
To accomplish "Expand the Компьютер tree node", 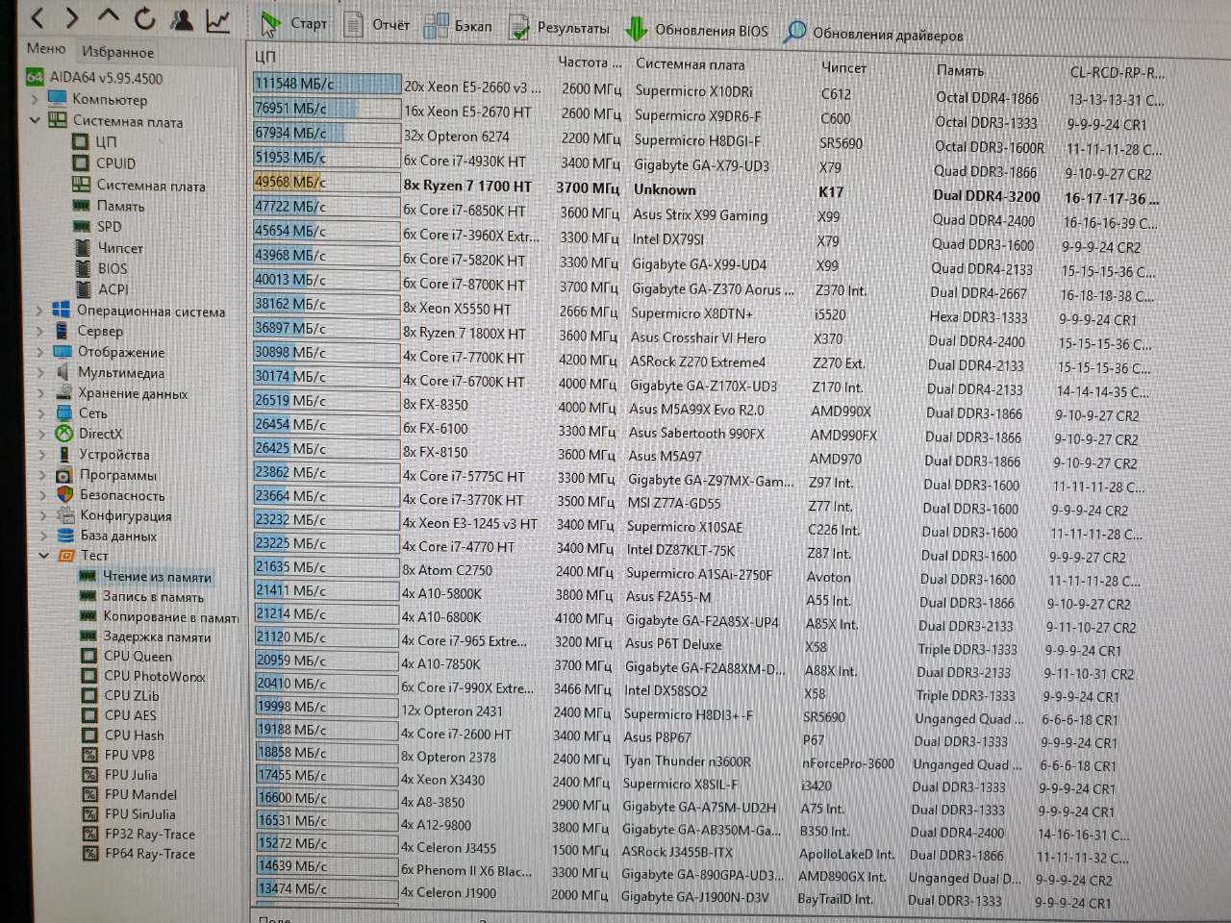I will click(36, 99).
